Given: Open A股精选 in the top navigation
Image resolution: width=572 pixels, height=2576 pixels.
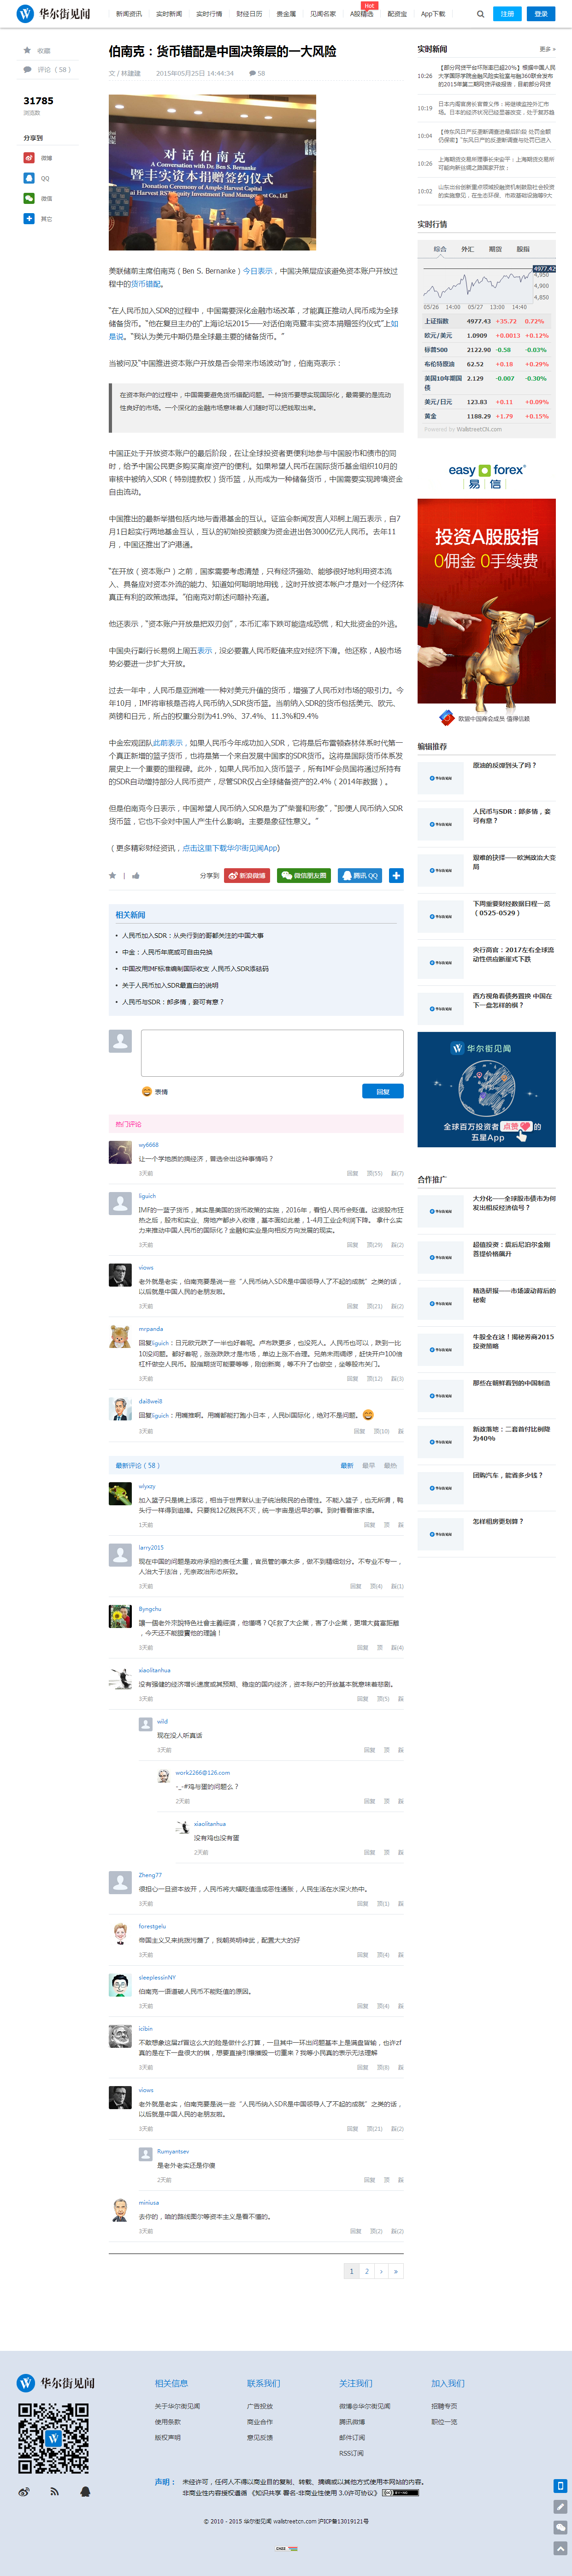Looking at the screenshot, I should tap(361, 14).
